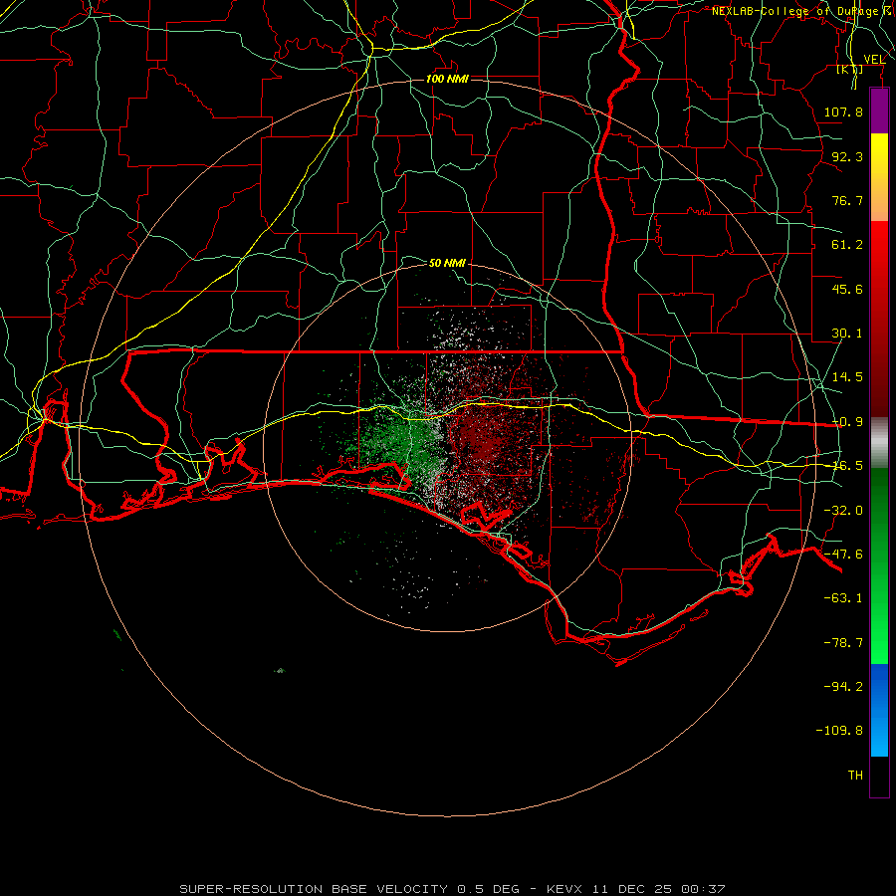Click the NEXLAB-College of DuPage credit text
The image size is (896, 896).
click(x=801, y=11)
